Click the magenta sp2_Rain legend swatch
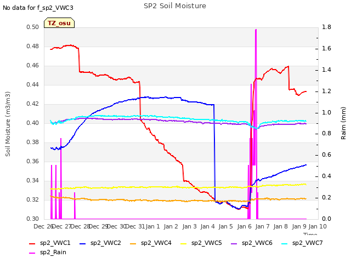Image resolution: width=351 pixels, height=263 pixels. pyautogui.click(x=32, y=253)
